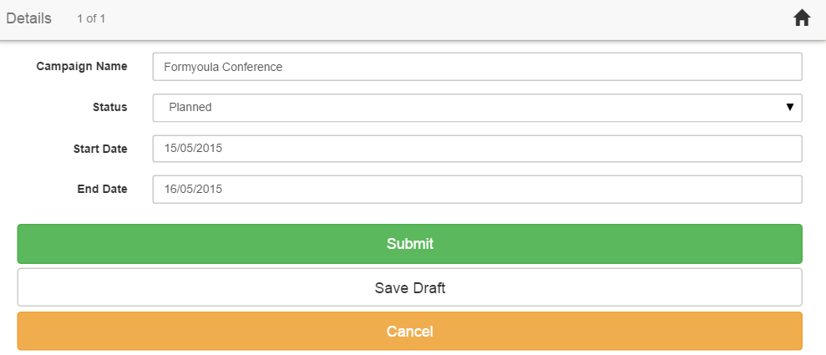Click the Save Draft button
Screen dimensions: 826x355
pos(409,288)
